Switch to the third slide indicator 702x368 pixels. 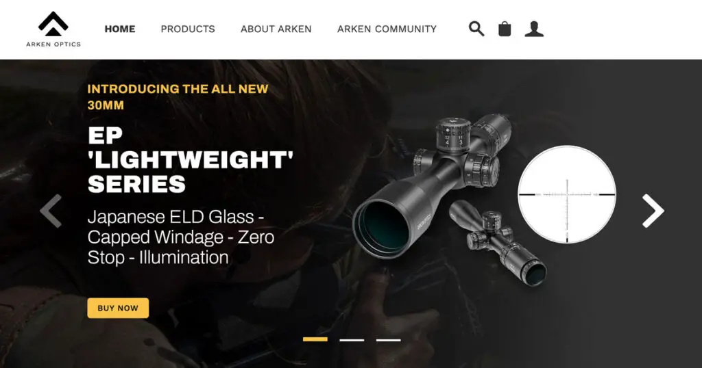389,340
